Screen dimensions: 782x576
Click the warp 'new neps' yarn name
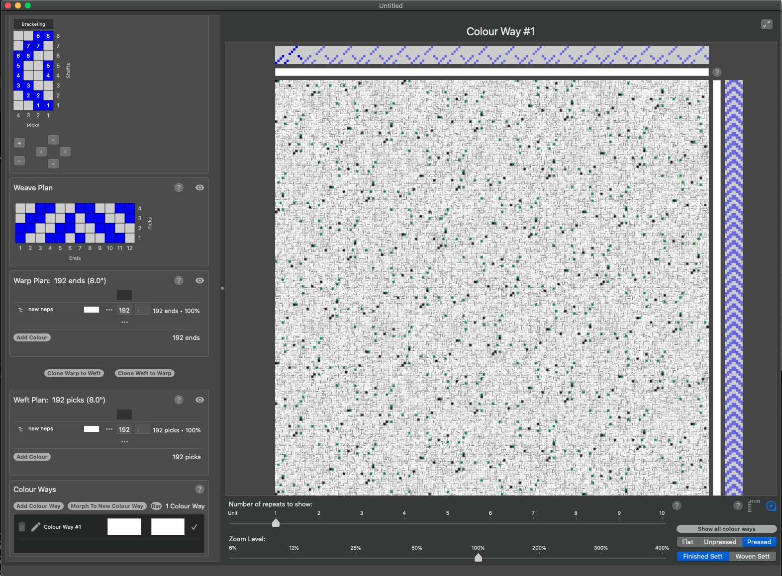(x=41, y=310)
